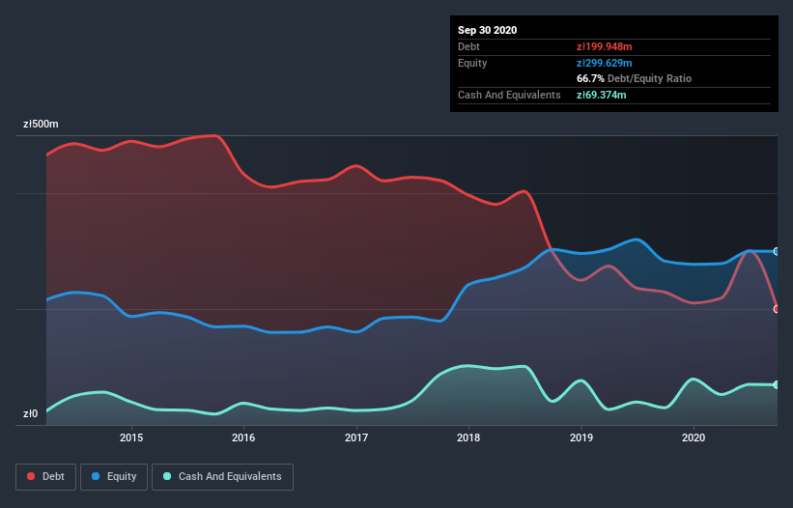
Task: Click the 2017 x-axis label
Action: point(356,437)
